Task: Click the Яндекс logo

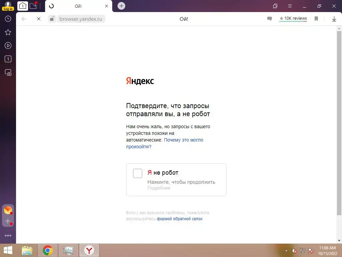Action: click(x=140, y=81)
